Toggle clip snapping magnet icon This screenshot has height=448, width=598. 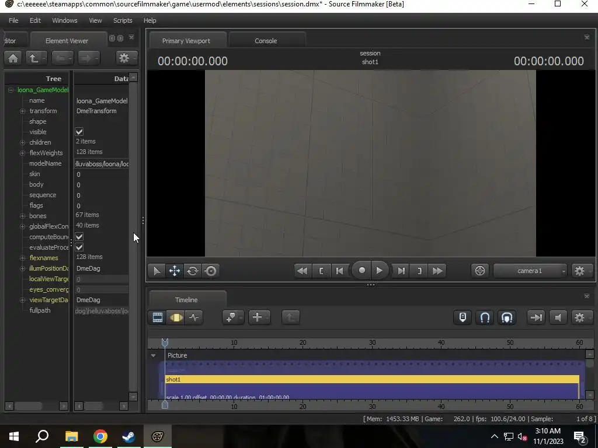507,317
